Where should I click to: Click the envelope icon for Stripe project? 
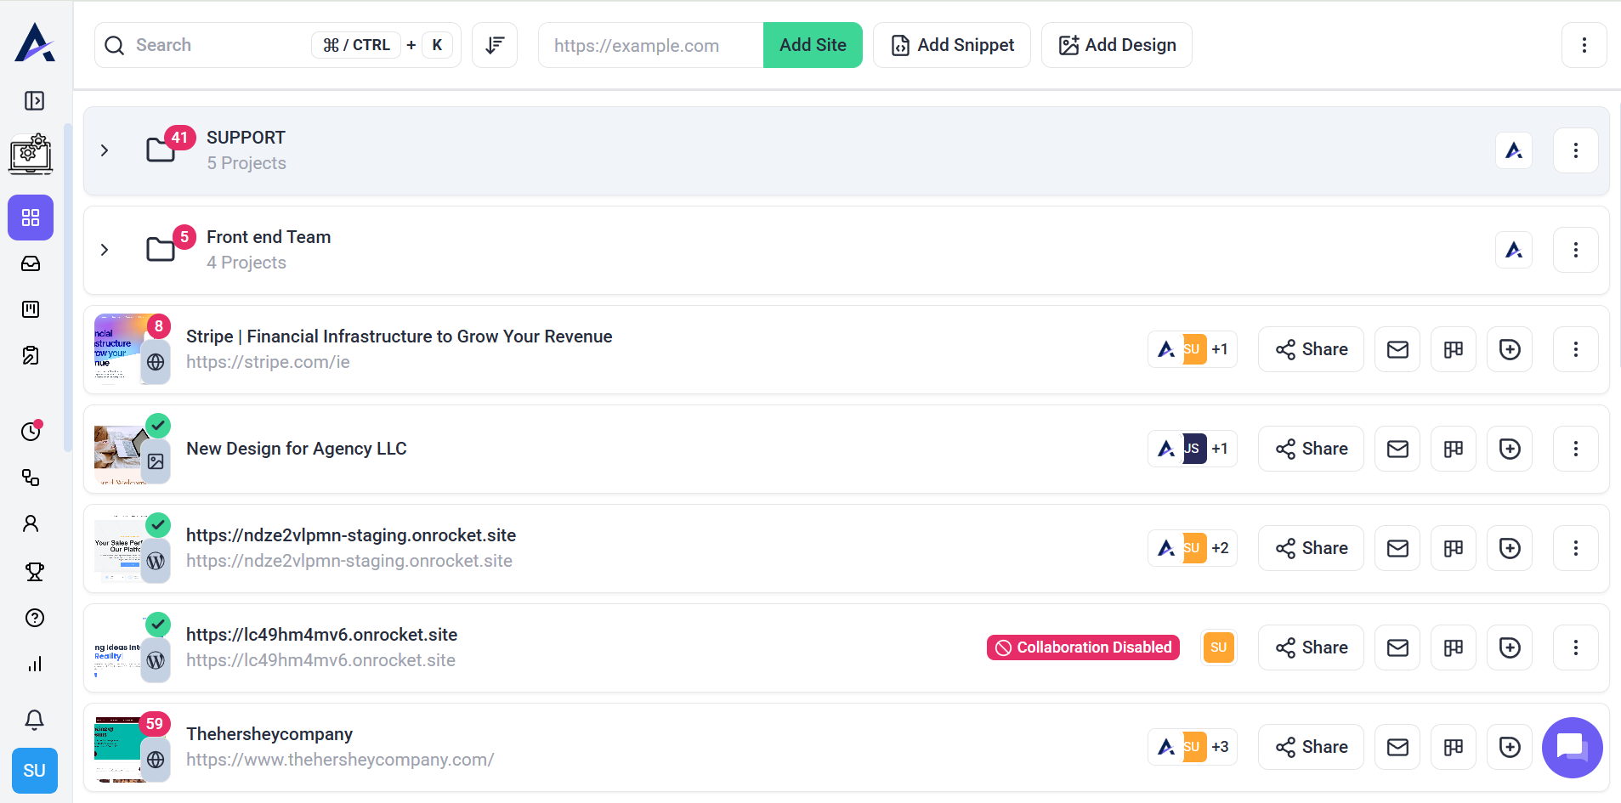click(x=1397, y=349)
